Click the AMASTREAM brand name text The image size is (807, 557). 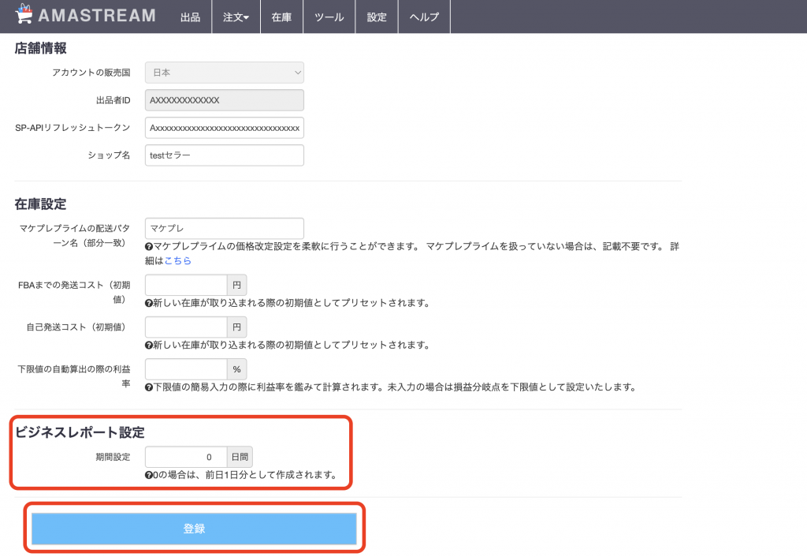point(97,16)
